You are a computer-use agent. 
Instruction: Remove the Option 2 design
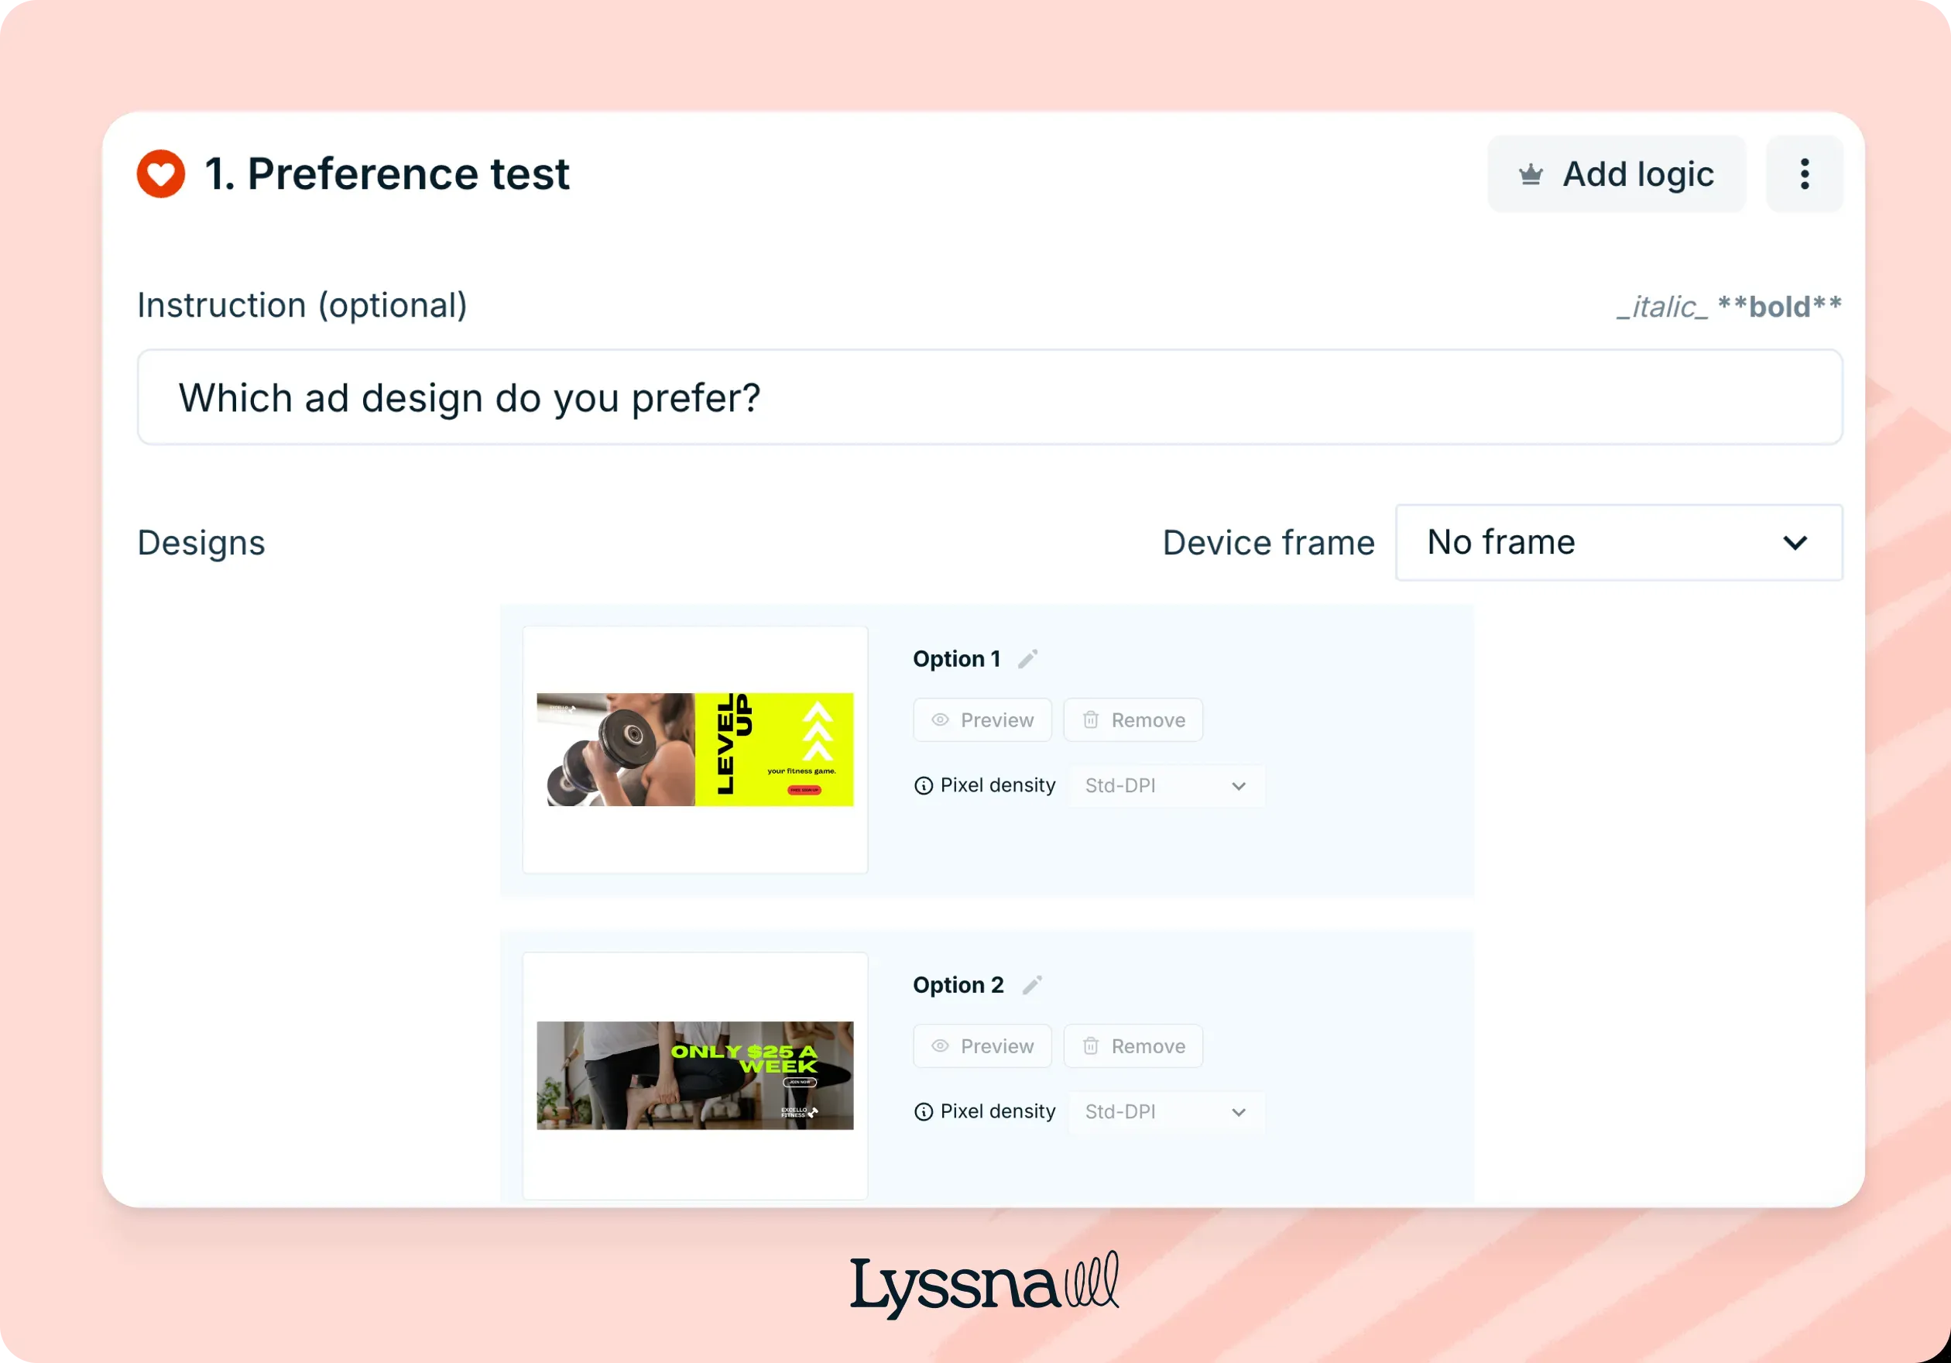click(x=1133, y=1046)
